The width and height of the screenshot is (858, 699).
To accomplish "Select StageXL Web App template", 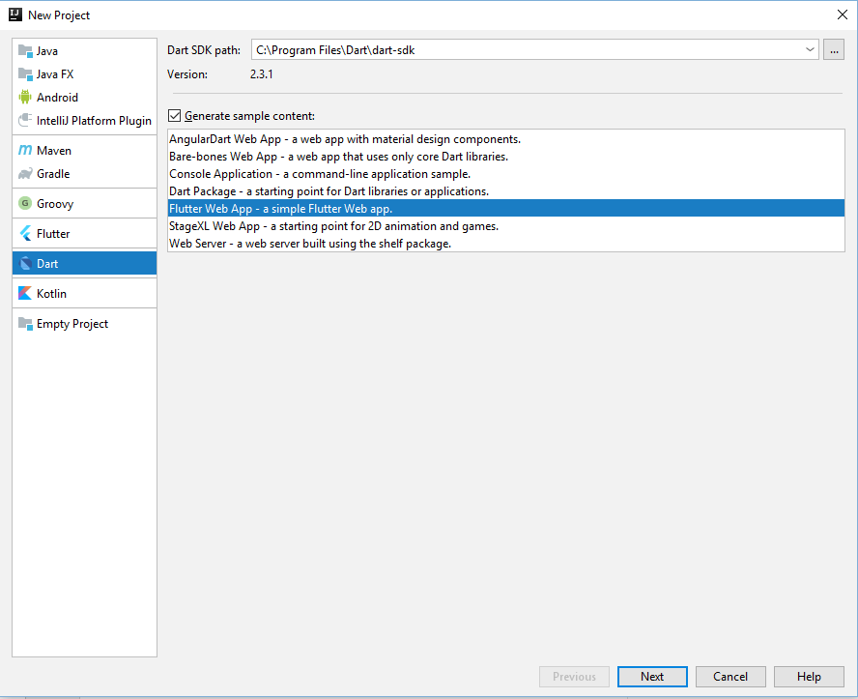I will pos(505,226).
